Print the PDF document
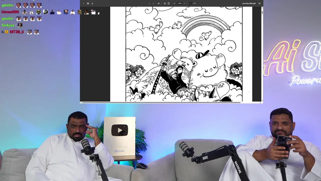 pos(88,3)
